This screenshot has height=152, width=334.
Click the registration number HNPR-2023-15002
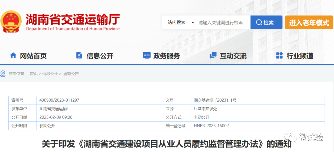(211, 126)
